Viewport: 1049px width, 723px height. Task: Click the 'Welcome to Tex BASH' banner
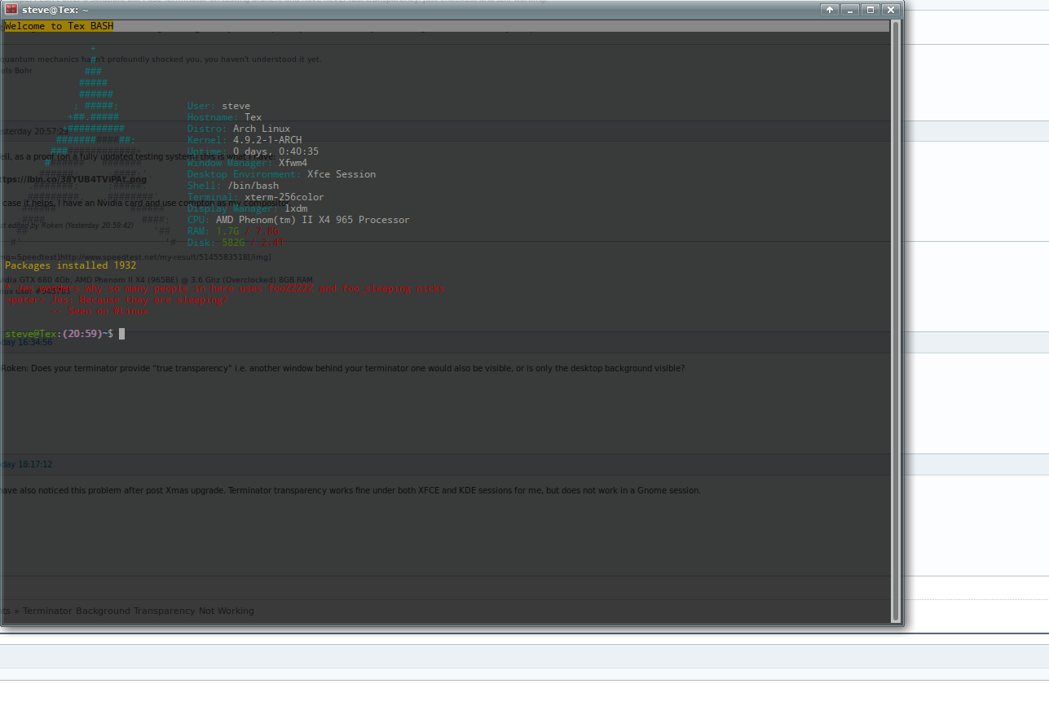click(x=59, y=26)
